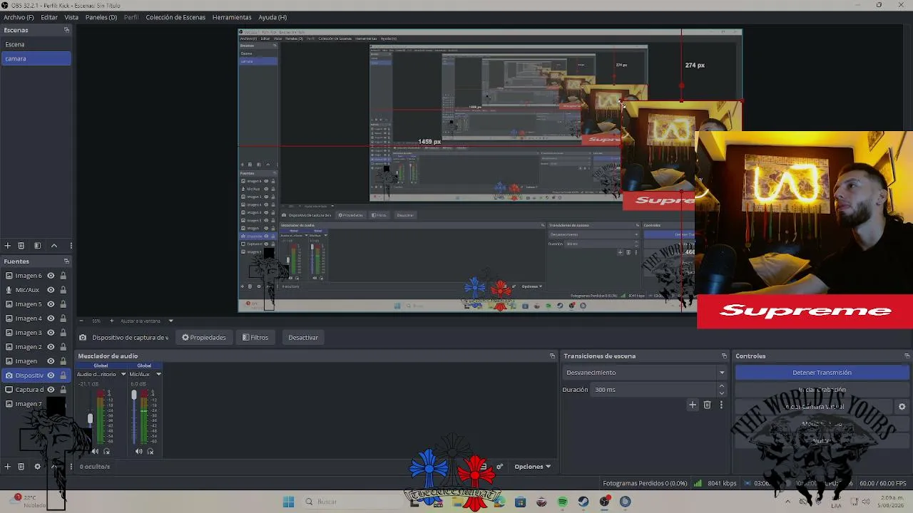The width and height of the screenshot is (913, 513).
Task: Unlock the Mic/Aux source
Action: pyautogui.click(x=63, y=290)
